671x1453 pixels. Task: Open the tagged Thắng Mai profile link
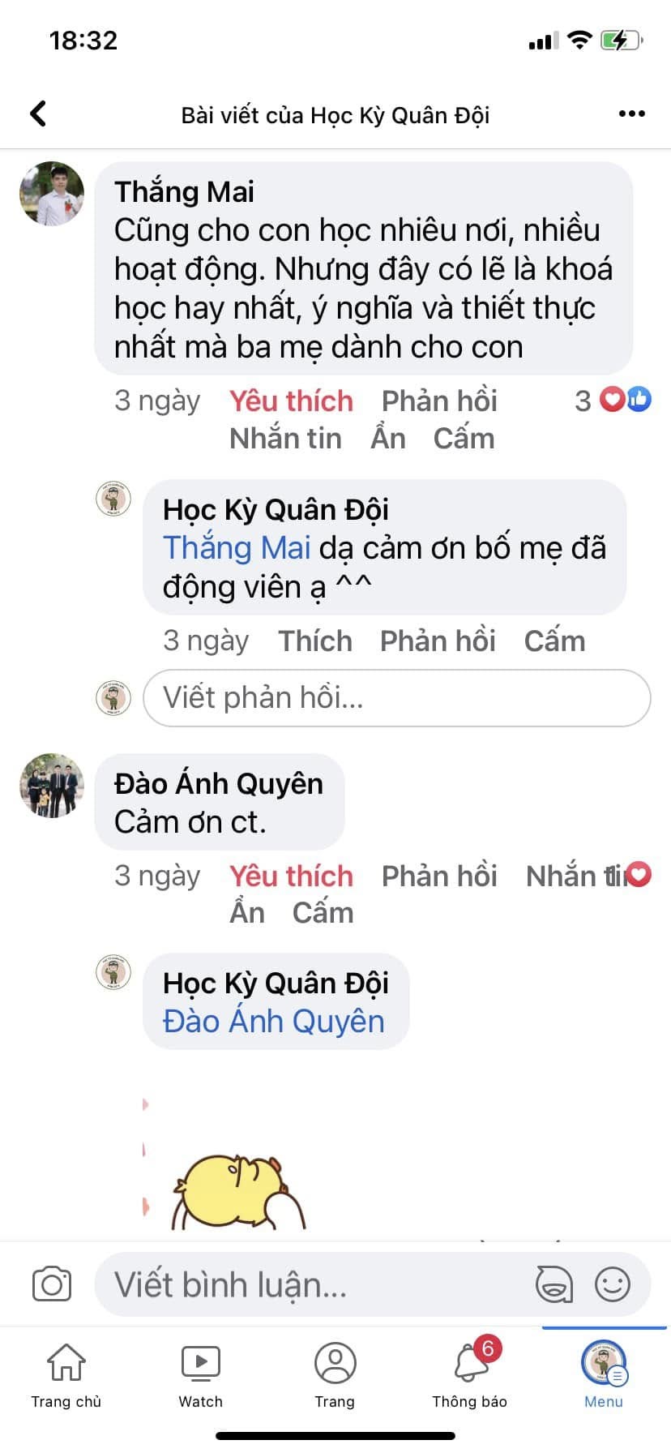tap(237, 548)
